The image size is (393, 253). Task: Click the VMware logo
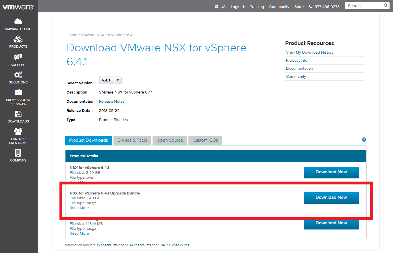pyautogui.click(x=18, y=6)
